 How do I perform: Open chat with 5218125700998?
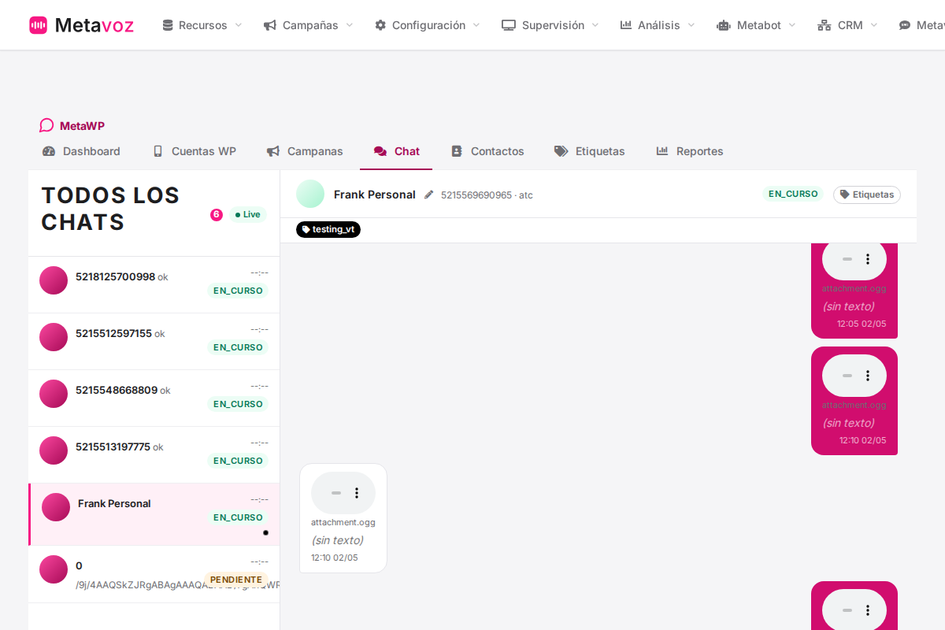(x=154, y=284)
